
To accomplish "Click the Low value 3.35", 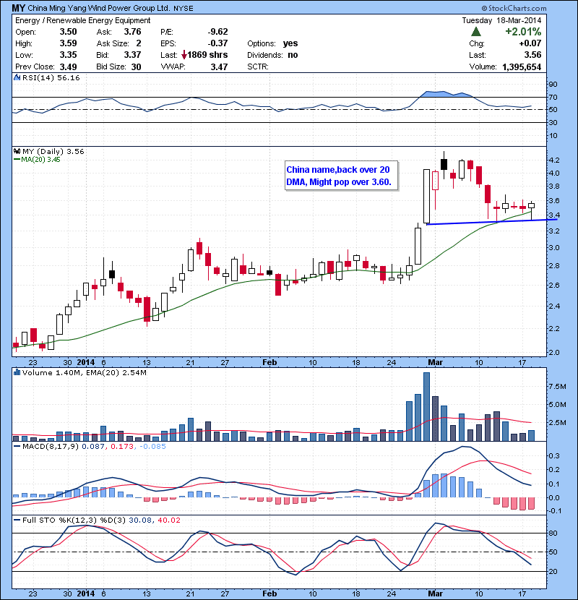I will tap(68, 55).
